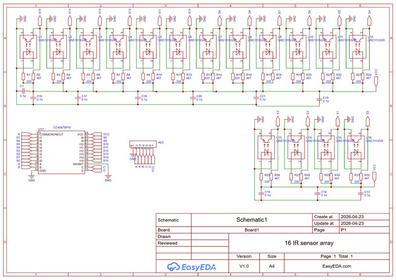Click the date next to 'Update at'

click(352, 223)
